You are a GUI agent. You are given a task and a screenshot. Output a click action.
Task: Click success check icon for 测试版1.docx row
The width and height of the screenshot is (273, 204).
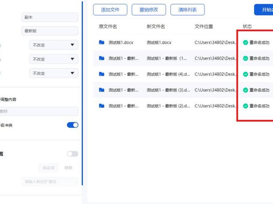click(x=245, y=42)
